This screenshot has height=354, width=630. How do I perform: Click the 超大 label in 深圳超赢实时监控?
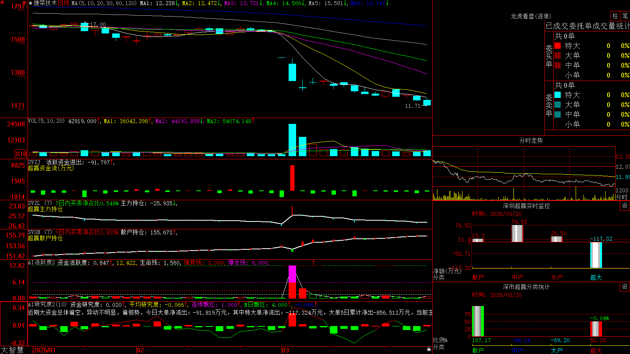[596, 277]
